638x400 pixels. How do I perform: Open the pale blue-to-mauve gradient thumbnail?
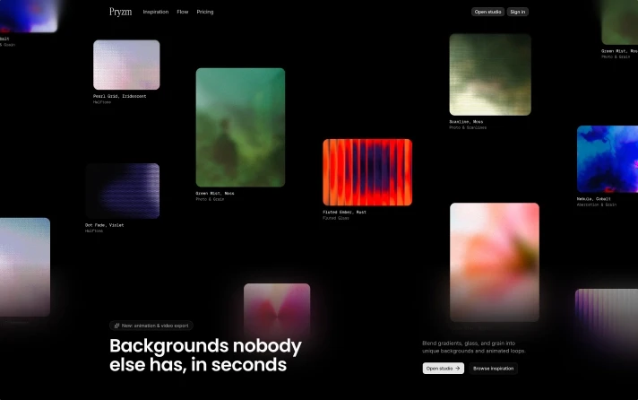pyautogui.click(x=25, y=267)
